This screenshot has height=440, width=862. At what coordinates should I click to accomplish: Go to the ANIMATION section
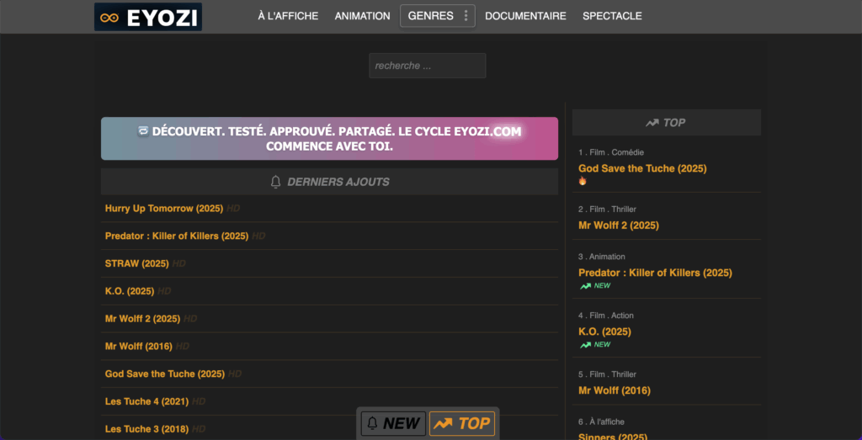[362, 16]
